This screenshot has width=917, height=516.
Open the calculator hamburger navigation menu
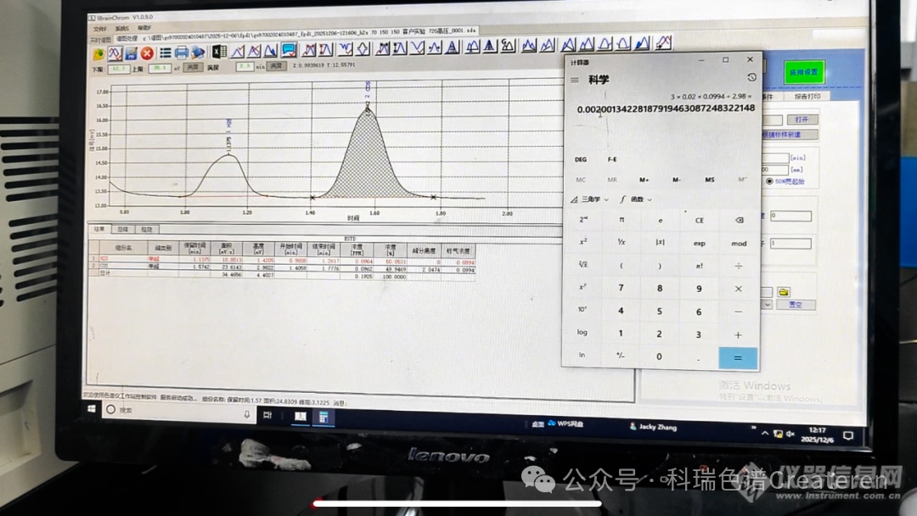pyautogui.click(x=575, y=80)
